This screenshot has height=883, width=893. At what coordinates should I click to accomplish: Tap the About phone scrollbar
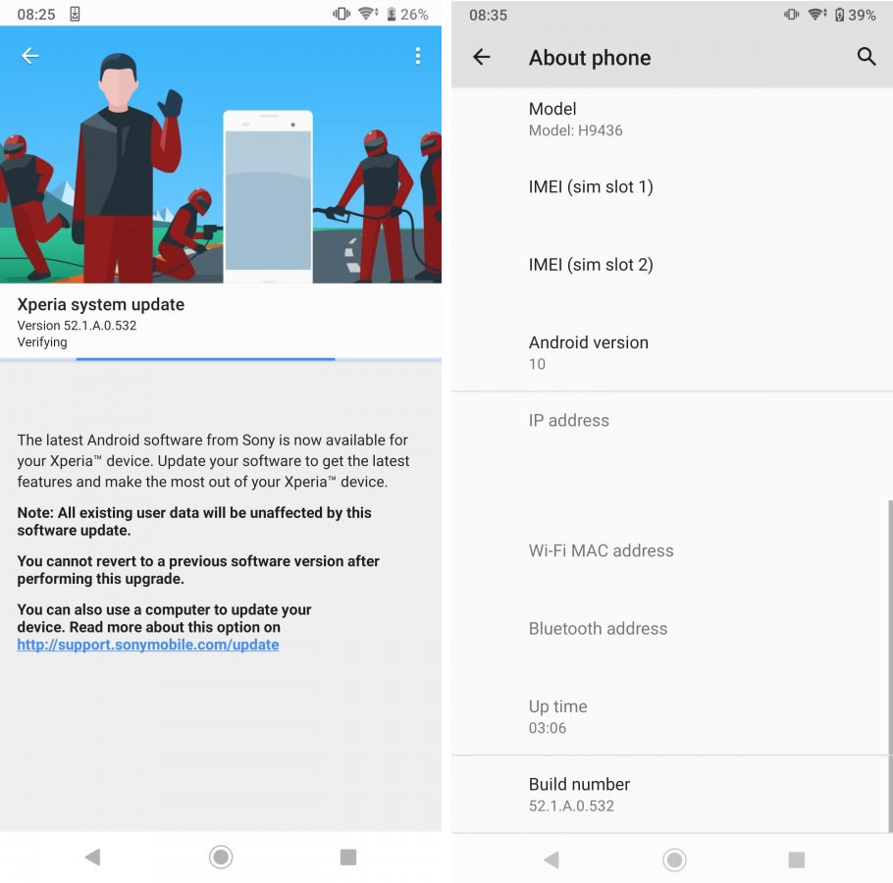point(890,666)
